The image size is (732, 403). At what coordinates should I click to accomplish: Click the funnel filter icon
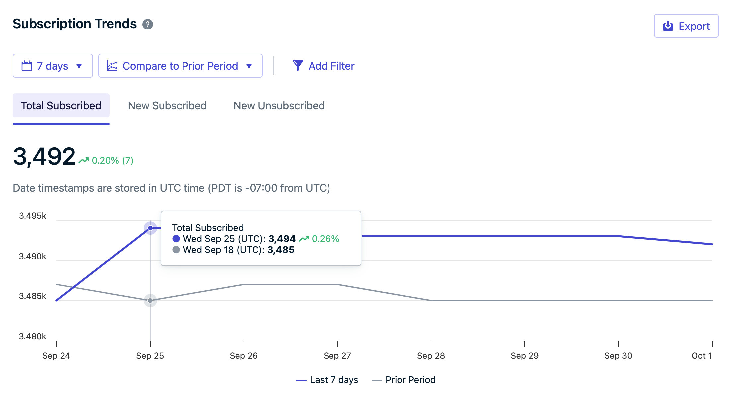pyautogui.click(x=298, y=66)
